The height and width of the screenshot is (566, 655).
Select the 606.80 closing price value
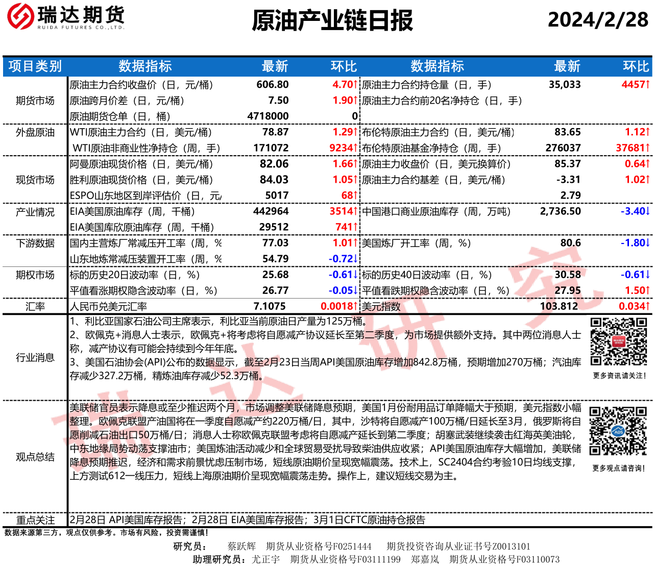tap(273, 85)
